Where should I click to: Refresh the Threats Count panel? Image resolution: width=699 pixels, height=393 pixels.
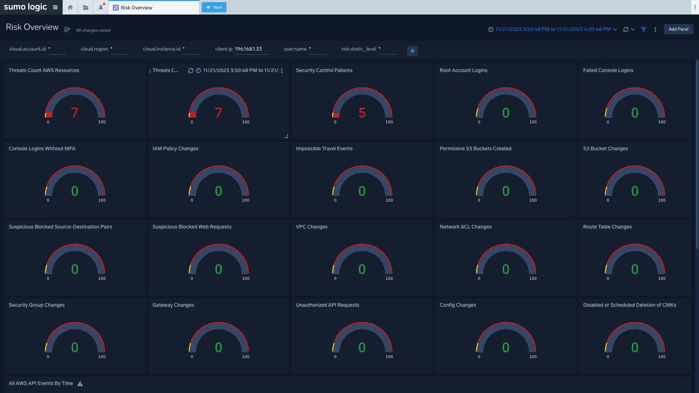point(190,71)
